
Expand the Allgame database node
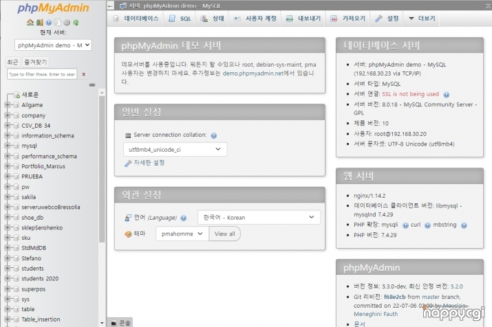[x=7, y=105]
